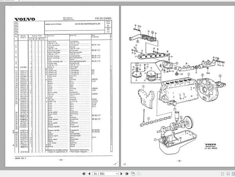Click the VOLVO logo on the parts list page

click(25, 19)
